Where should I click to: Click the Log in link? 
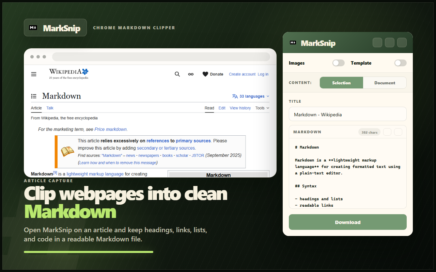(263, 74)
